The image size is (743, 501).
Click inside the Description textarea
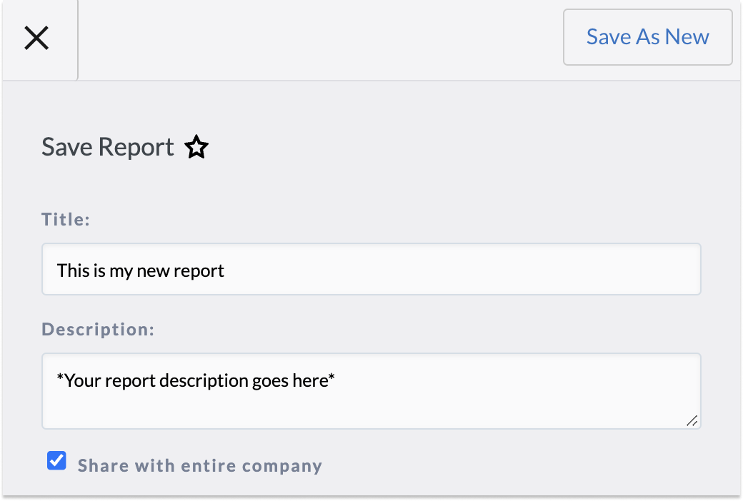371,389
